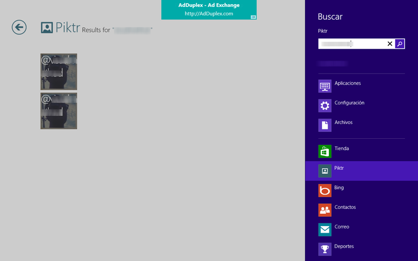Choose the Contactos people icon

pyautogui.click(x=325, y=210)
